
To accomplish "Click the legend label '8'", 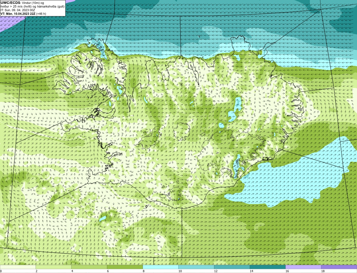I will coord(144,271).
